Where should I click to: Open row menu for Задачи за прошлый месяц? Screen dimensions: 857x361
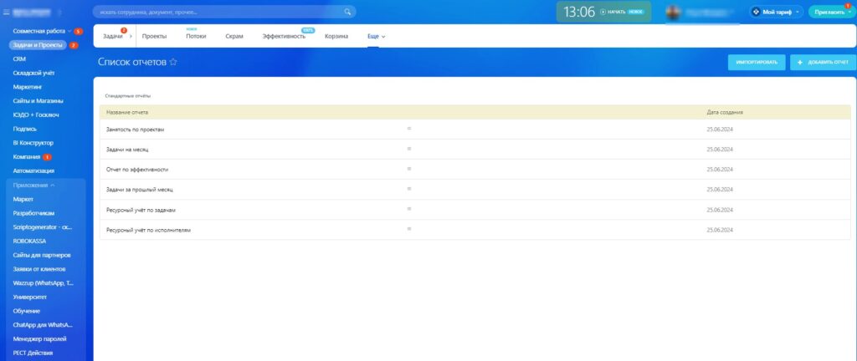pyautogui.click(x=408, y=189)
